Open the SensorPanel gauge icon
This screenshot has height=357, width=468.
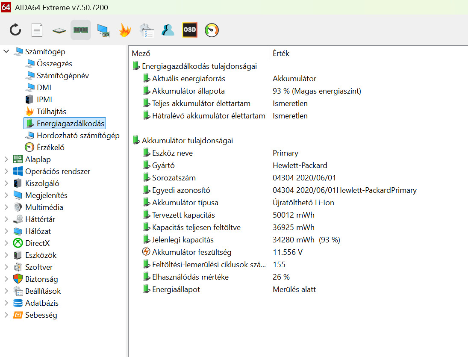coord(212,30)
